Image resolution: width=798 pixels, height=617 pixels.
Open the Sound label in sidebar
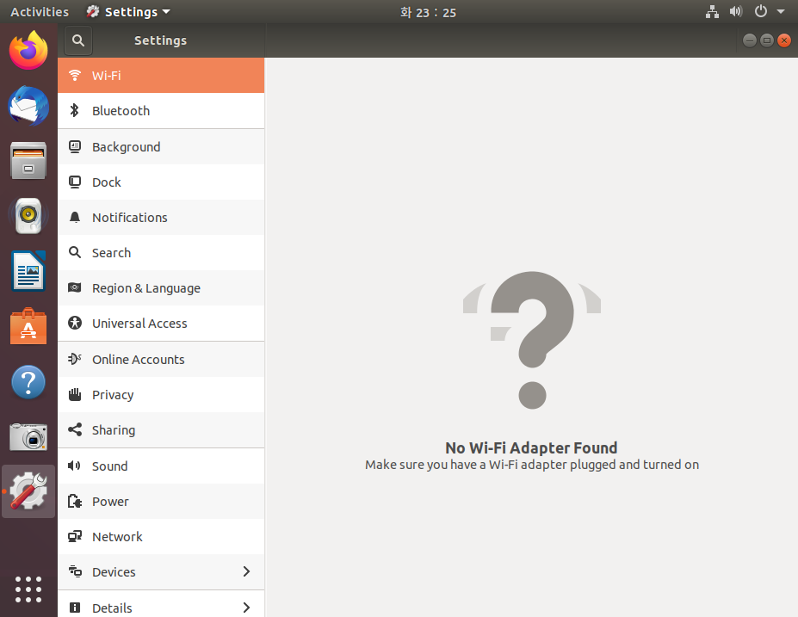tap(109, 466)
